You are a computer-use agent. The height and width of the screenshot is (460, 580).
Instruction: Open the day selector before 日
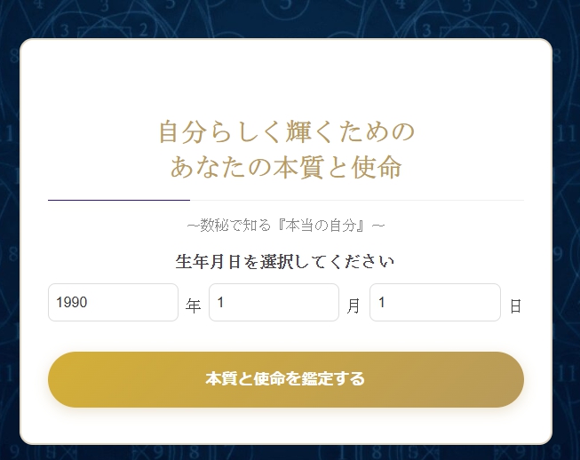(434, 303)
